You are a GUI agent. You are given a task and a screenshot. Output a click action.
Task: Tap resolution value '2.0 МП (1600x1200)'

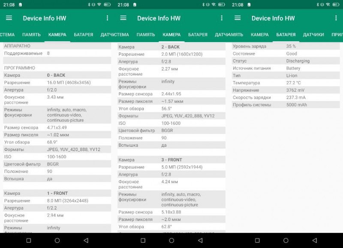click(x=182, y=54)
